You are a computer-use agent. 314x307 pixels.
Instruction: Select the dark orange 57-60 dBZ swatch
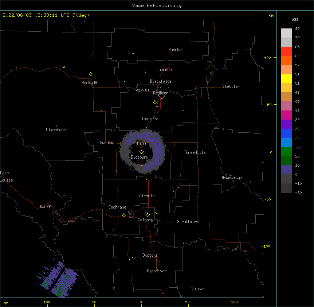pyautogui.click(x=286, y=60)
